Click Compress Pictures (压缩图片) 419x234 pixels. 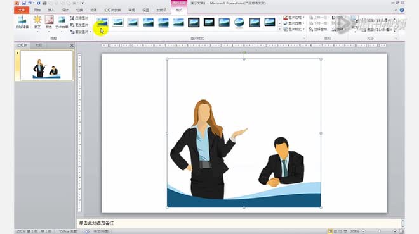[x=79, y=18]
